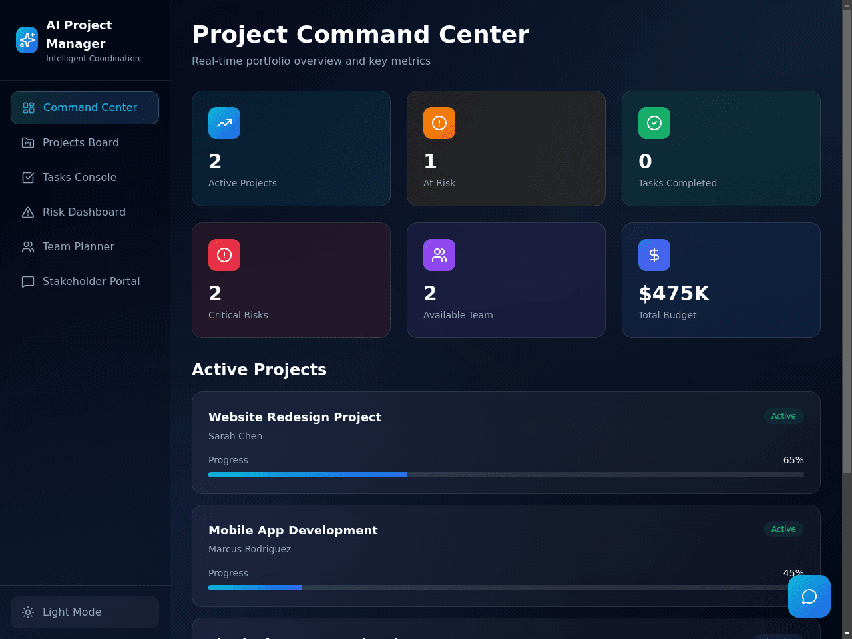Click the Active badge on Mobile App Development
This screenshot has width=852, height=639.
click(783, 529)
